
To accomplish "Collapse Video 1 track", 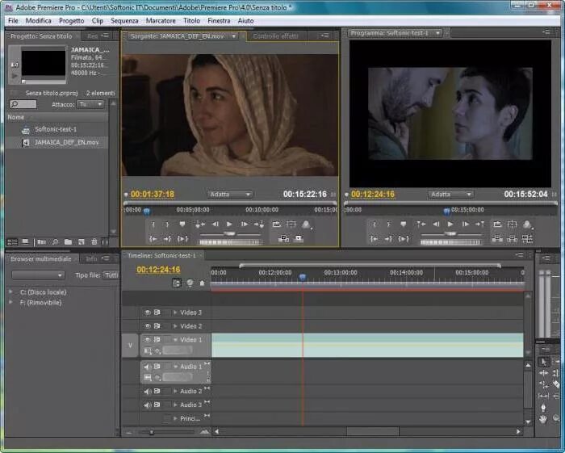I will [x=175, y=340].
